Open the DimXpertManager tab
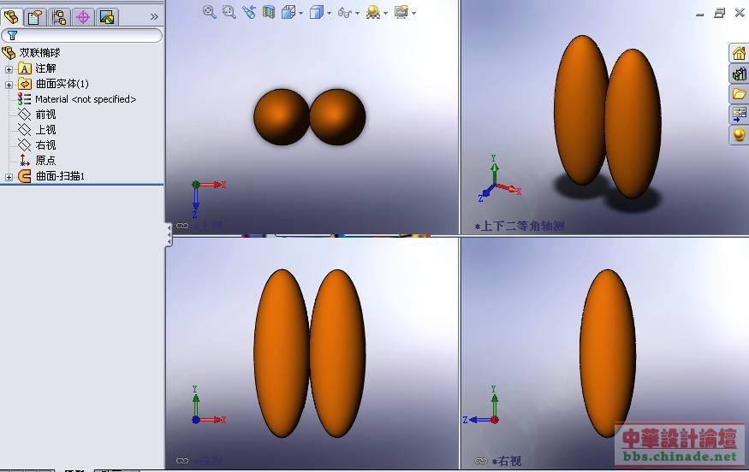 (x=83, y=16)
